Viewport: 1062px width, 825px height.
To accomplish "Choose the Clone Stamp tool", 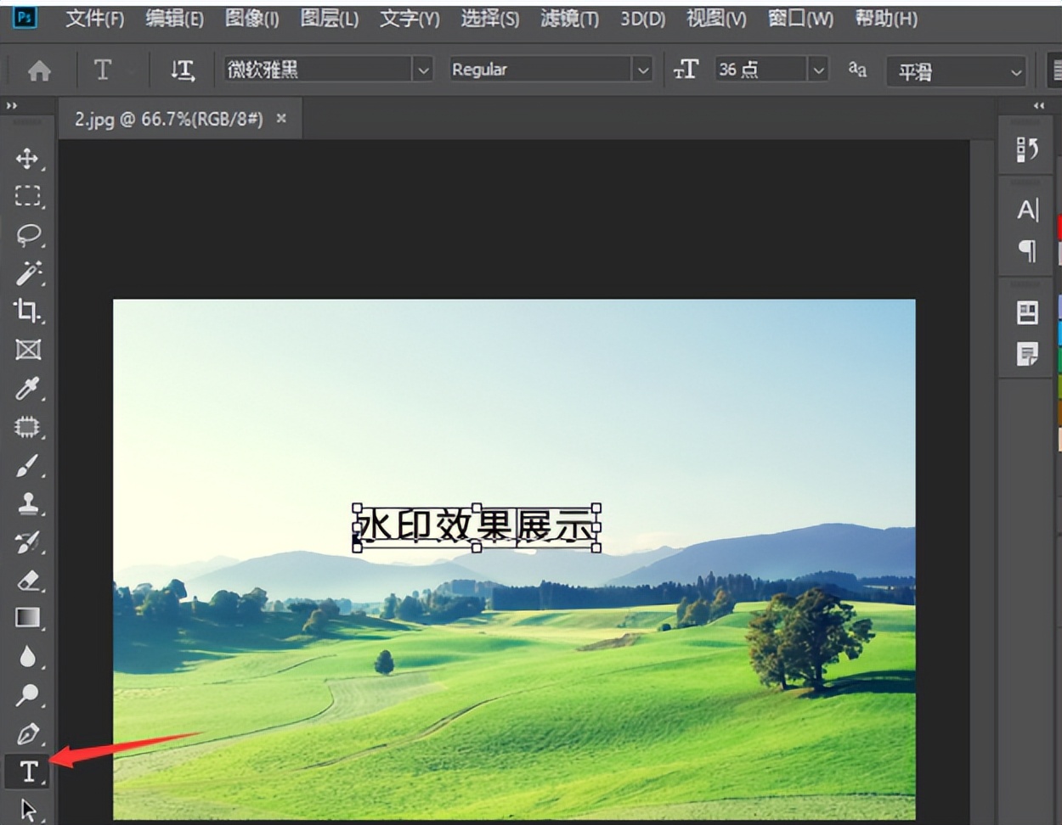I will (x=27, y=504).
